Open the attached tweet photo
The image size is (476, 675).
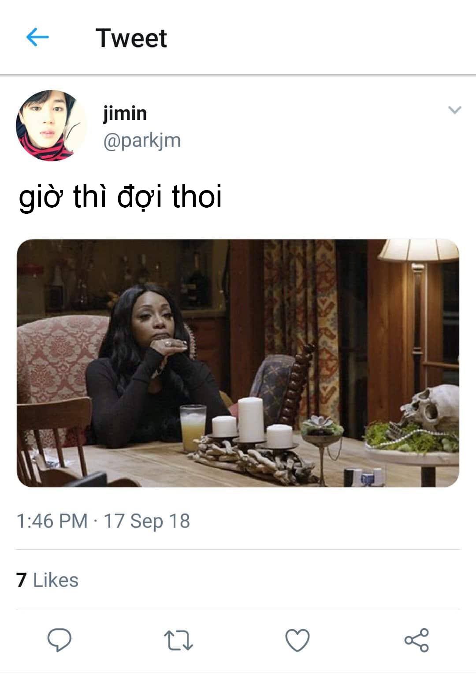coord(238,363)
